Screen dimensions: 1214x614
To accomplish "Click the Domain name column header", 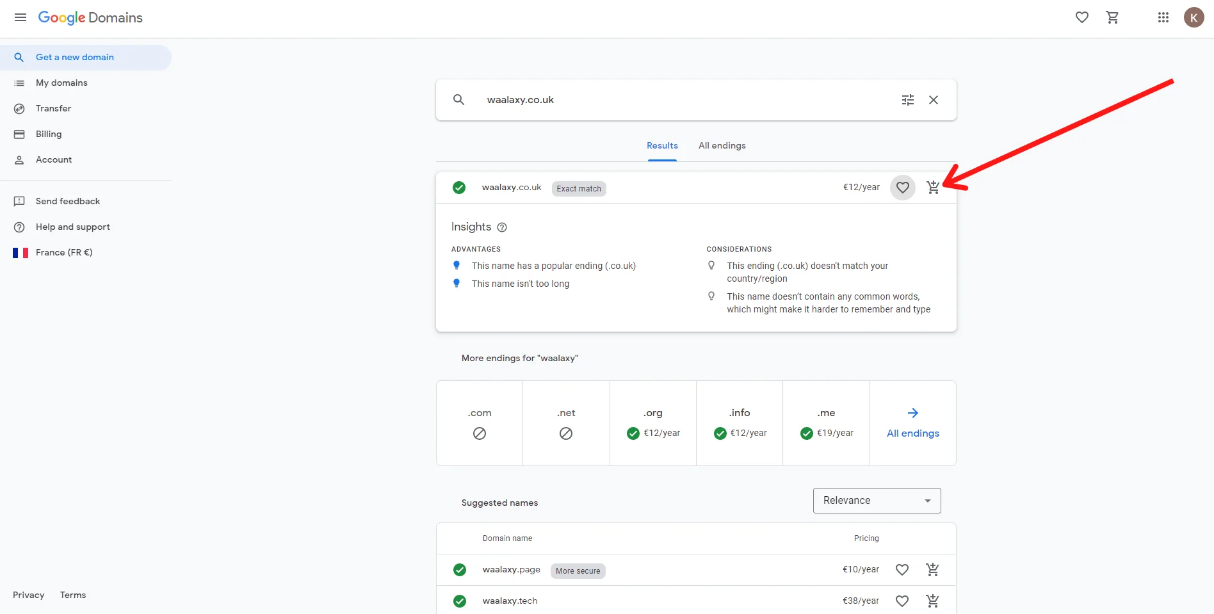I will pyautogui.click(x=507, y=538).
